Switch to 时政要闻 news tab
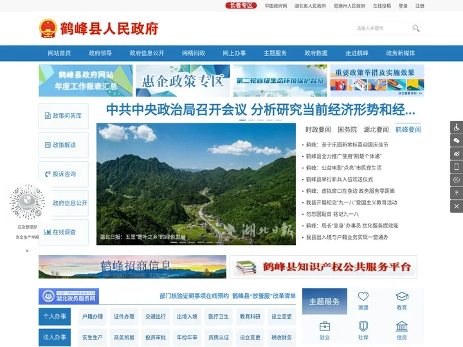This screenshot has height=347, width=463. pyautogui.click(x=318, y=130)
